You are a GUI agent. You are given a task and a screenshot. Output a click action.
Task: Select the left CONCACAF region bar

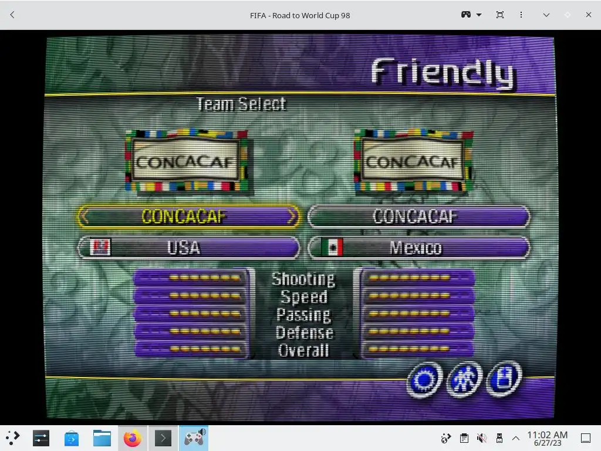click(188, 217)
